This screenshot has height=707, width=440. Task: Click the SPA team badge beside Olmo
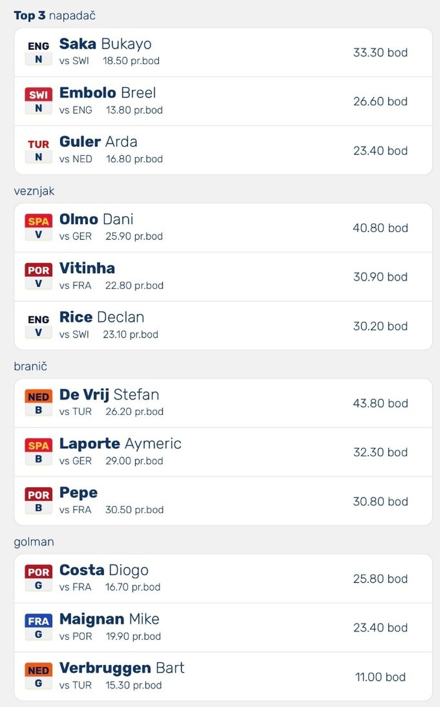[x=38, y=221]
